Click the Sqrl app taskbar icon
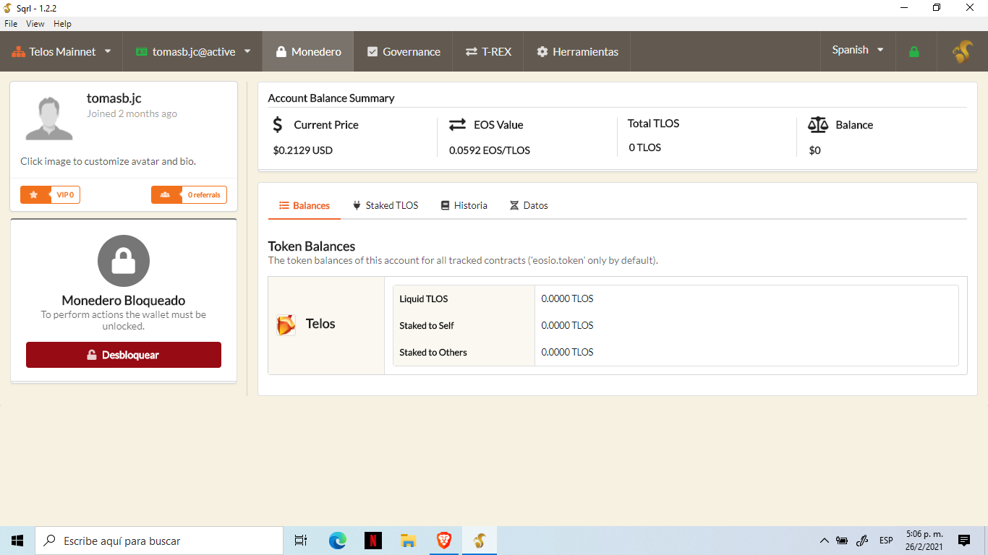Screen dimensions: 988x555 coord(479,541)
